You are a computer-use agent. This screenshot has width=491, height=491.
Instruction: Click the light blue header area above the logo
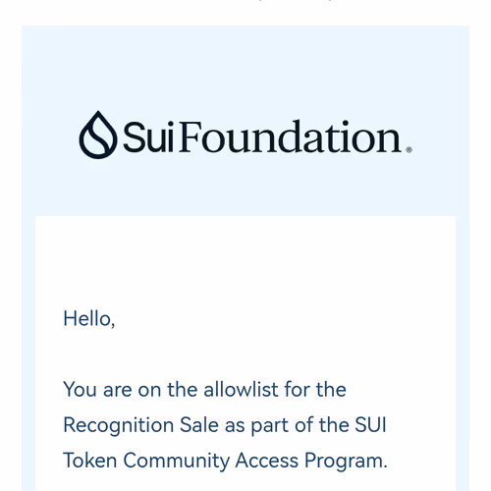point(245,66)
